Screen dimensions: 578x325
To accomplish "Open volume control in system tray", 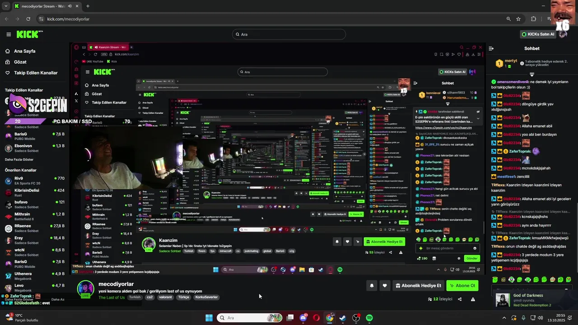I will click(x=541, y=318).
